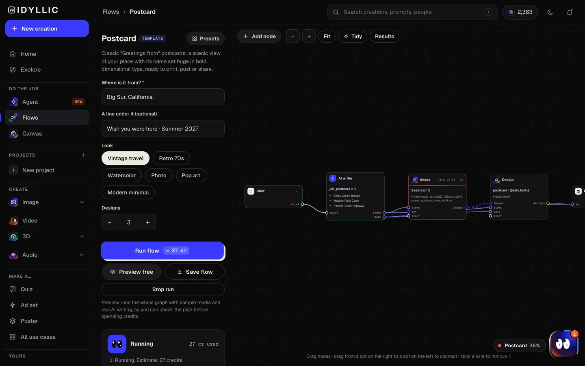Open the Postcard 35% progress pill
The image size is (585, 366).
tap(520, 346)
